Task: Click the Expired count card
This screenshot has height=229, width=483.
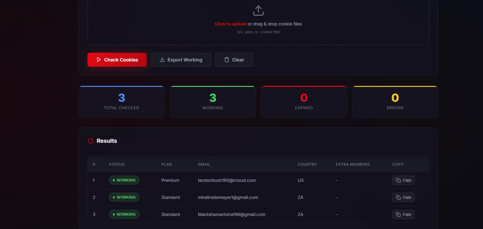Action: [304, 102]
